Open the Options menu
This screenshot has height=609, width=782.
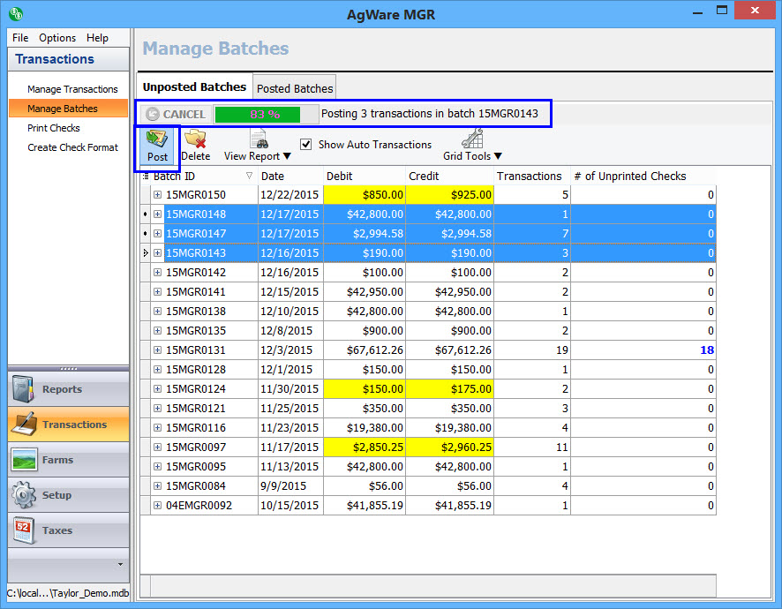point(57,38)
